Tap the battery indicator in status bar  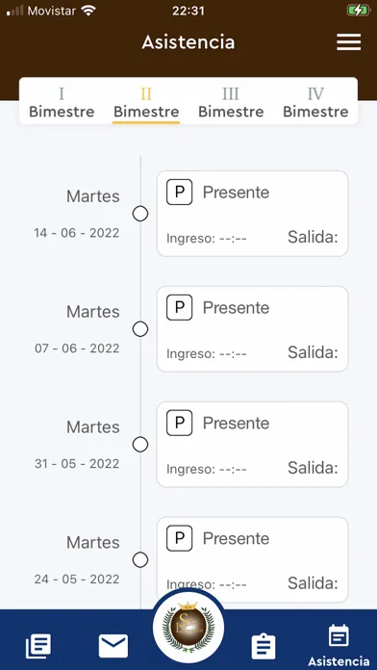click(x=358, y=11)
